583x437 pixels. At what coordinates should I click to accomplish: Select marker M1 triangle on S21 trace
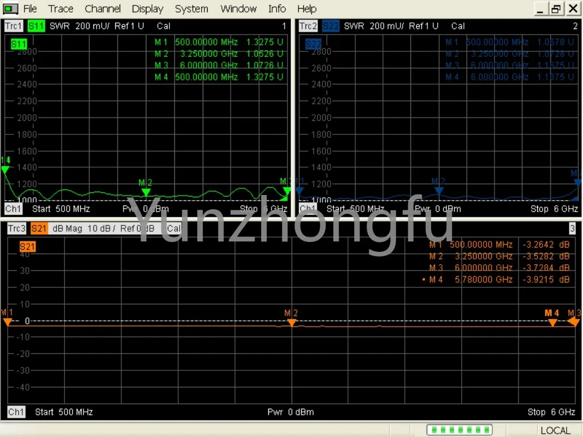8,322
